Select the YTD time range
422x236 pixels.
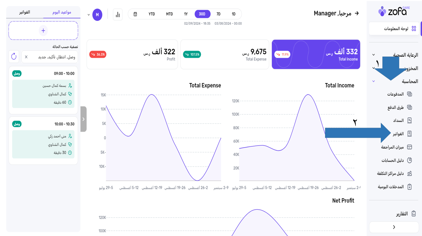click(152, 14)
